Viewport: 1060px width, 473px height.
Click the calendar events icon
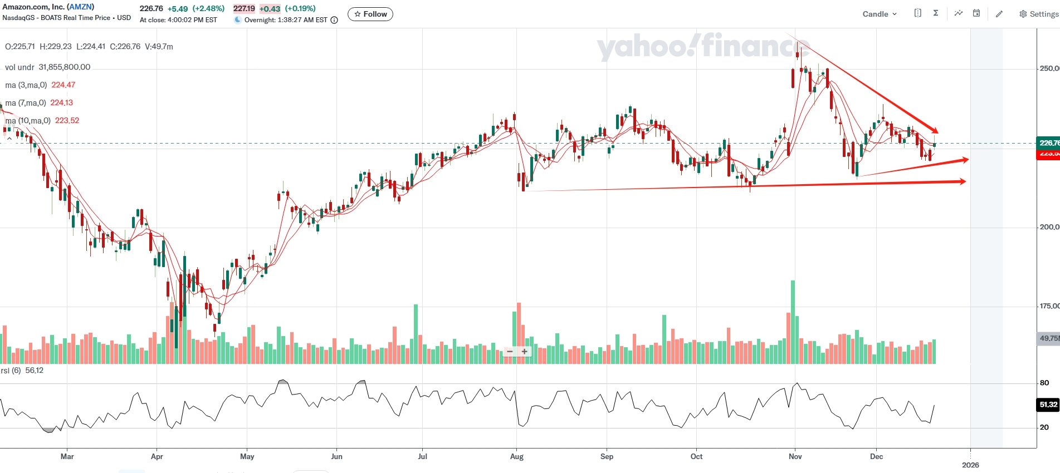(x=976, y=13)
